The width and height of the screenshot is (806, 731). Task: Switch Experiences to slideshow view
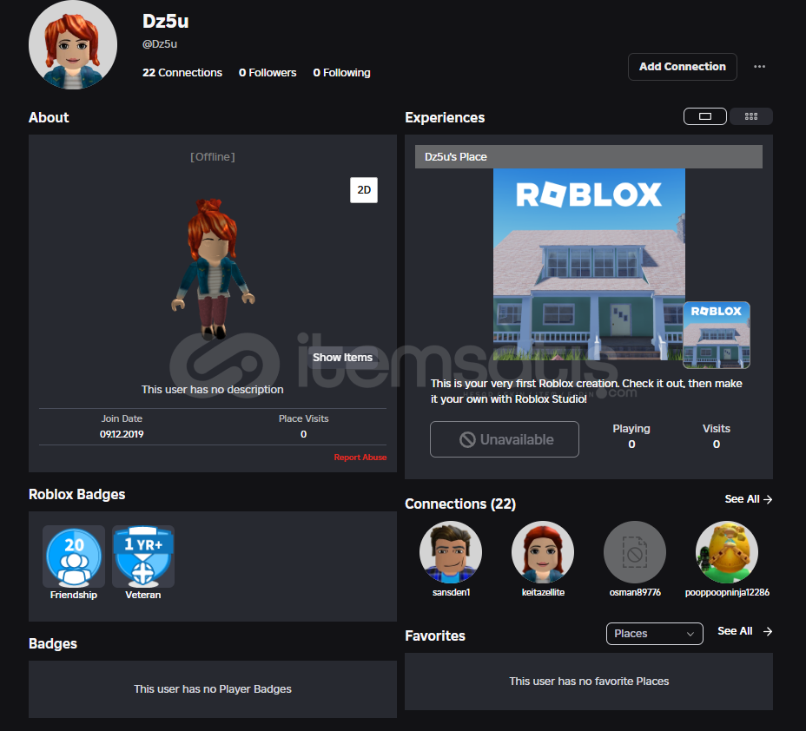point(704,116)
